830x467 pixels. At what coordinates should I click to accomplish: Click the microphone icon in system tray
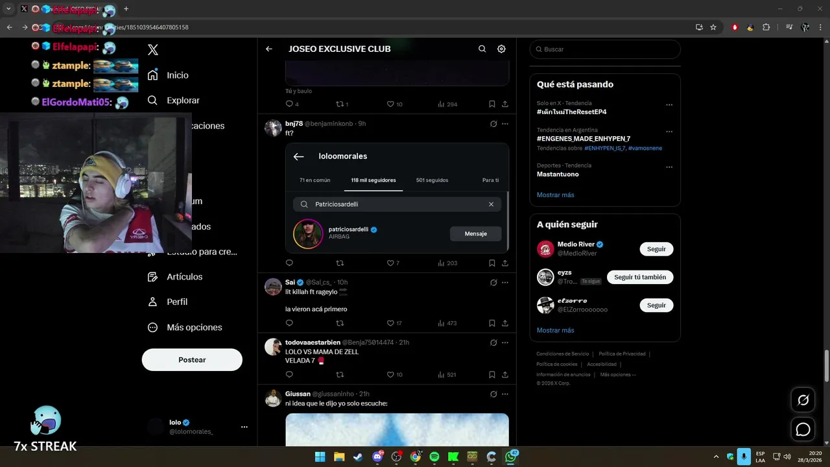[744, 457]
